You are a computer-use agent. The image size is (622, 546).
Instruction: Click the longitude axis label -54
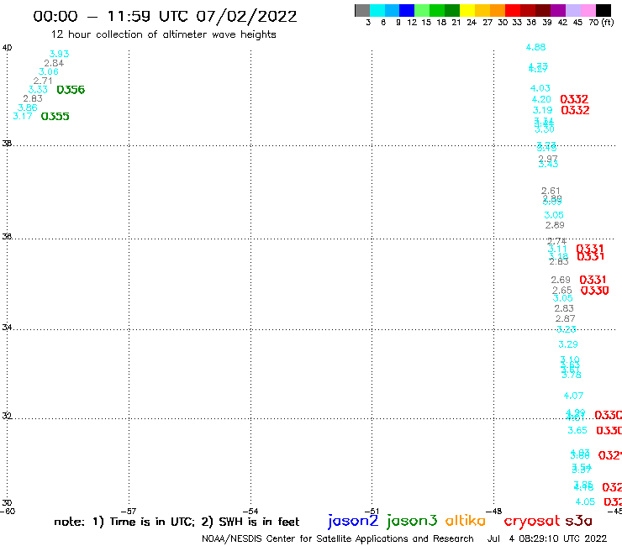pyautogui.click(x=250, y=511)
